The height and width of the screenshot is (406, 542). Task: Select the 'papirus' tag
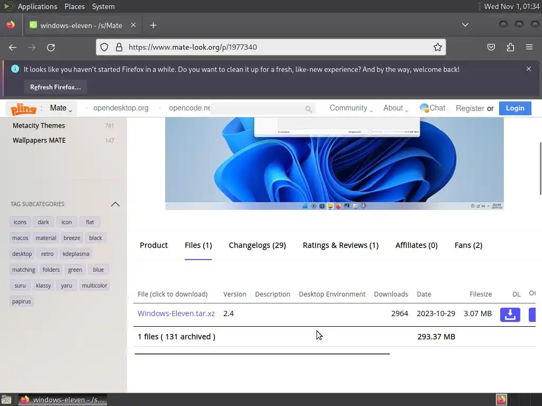click(21, 301)
